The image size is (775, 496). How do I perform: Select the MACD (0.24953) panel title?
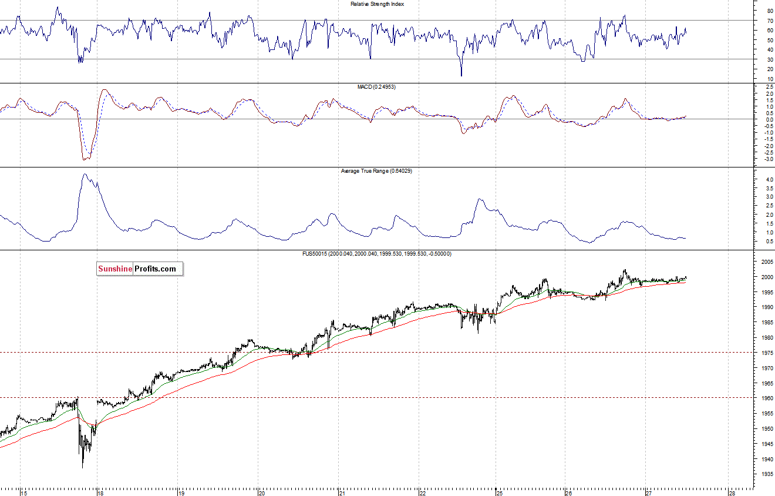pos(377,87)
